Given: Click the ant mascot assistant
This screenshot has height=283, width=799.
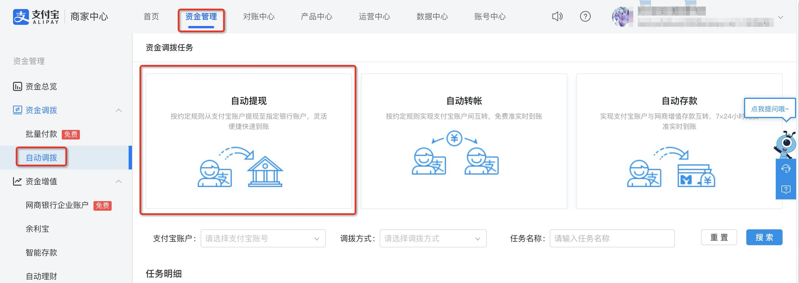Looking at the screenshot, I should (x=786, y=144).
